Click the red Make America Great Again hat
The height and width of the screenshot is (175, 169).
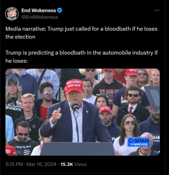(75, 86)
